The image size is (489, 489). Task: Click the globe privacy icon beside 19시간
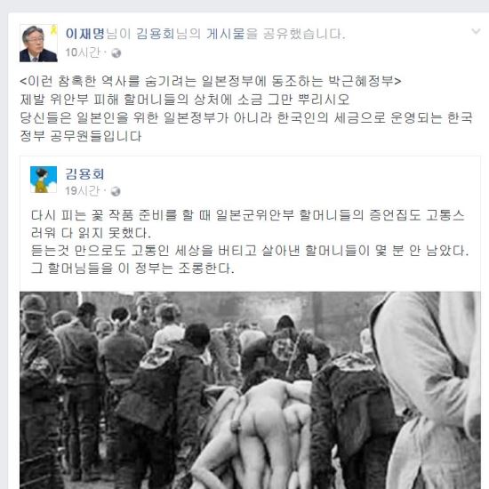pyautogui.click(x=116, y=191)
